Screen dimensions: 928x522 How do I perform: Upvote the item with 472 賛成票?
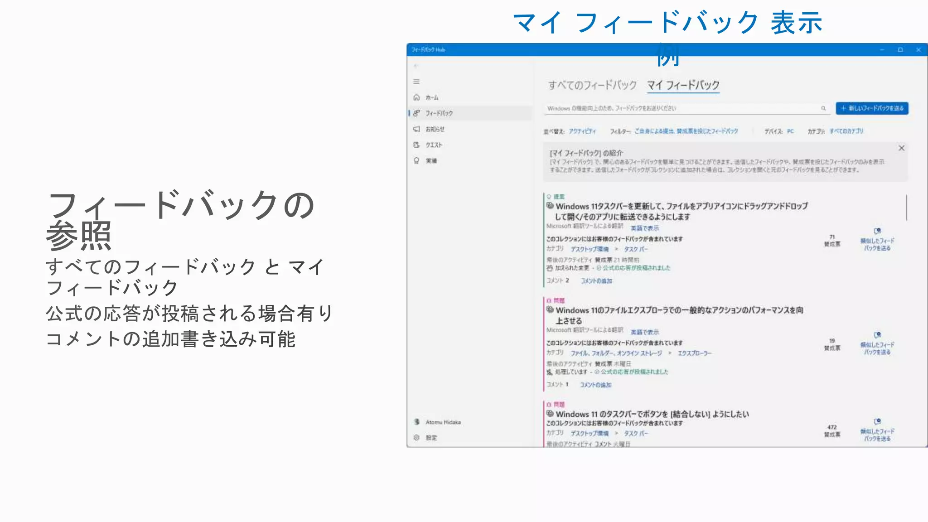tap(832, 431)
